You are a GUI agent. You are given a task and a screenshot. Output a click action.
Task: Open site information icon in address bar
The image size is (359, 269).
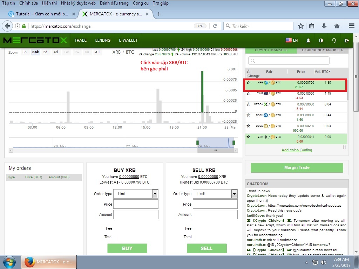[x=18, y=26]
